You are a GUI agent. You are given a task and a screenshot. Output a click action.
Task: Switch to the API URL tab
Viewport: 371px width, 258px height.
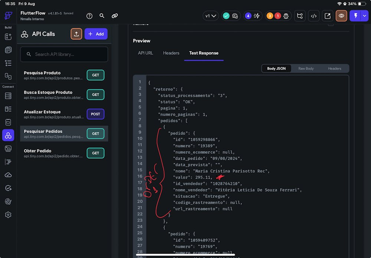tap(145, 53)
